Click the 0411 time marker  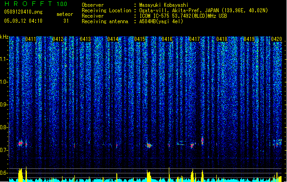(31, 39)
